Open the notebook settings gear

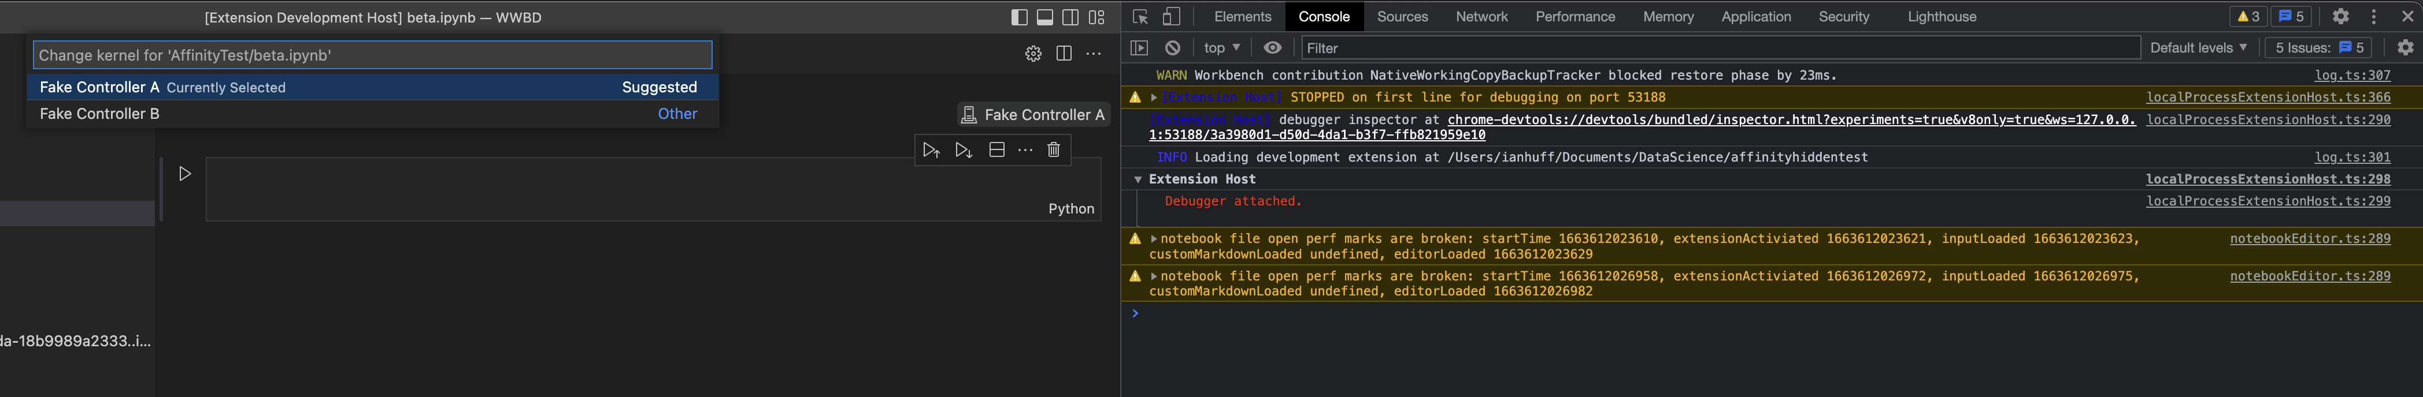pyautogui.click(x=1033, y=54)
